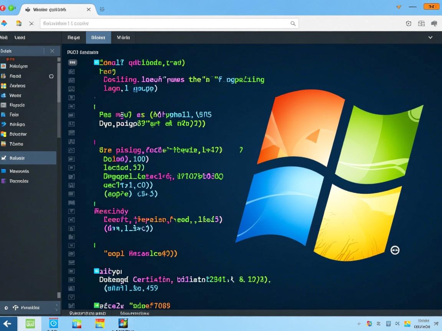
Task: Select the highlighted item in the left sidebar
Action: coord(28,158)
